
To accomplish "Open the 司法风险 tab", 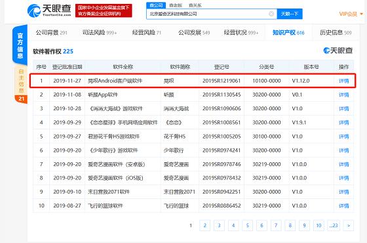I will [x=99, y=33].
